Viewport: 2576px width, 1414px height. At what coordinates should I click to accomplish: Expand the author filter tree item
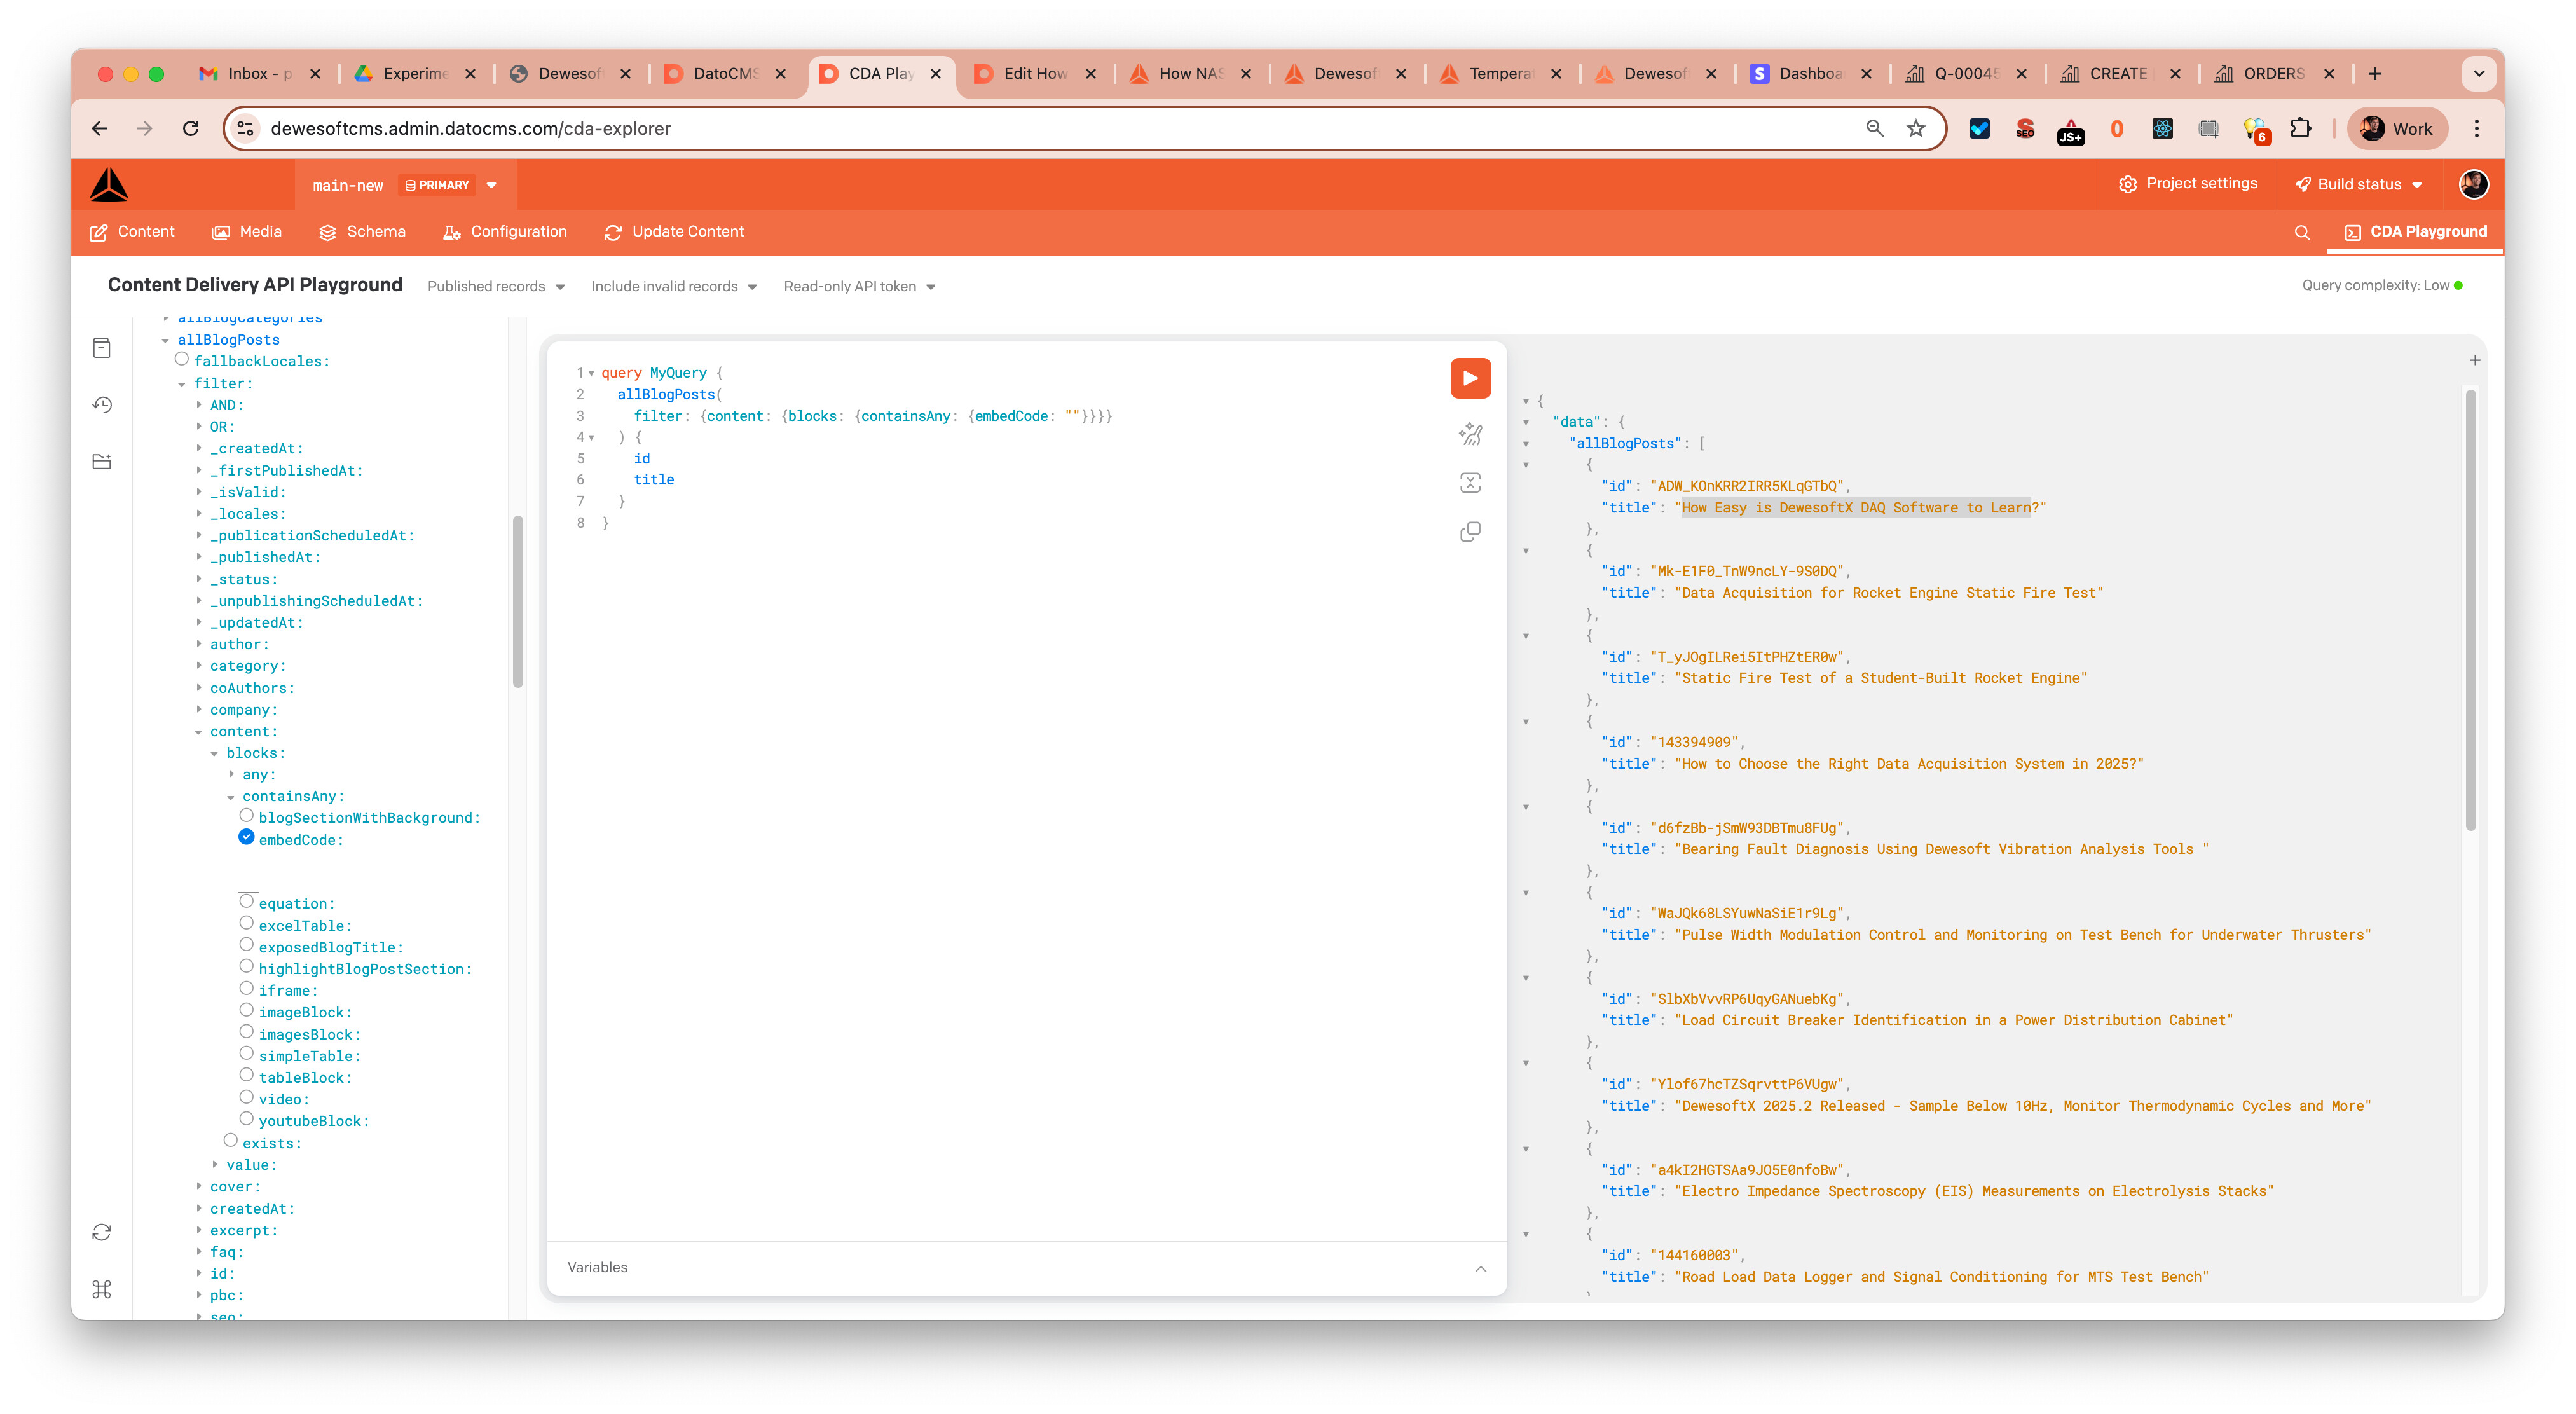click(199, 644)
